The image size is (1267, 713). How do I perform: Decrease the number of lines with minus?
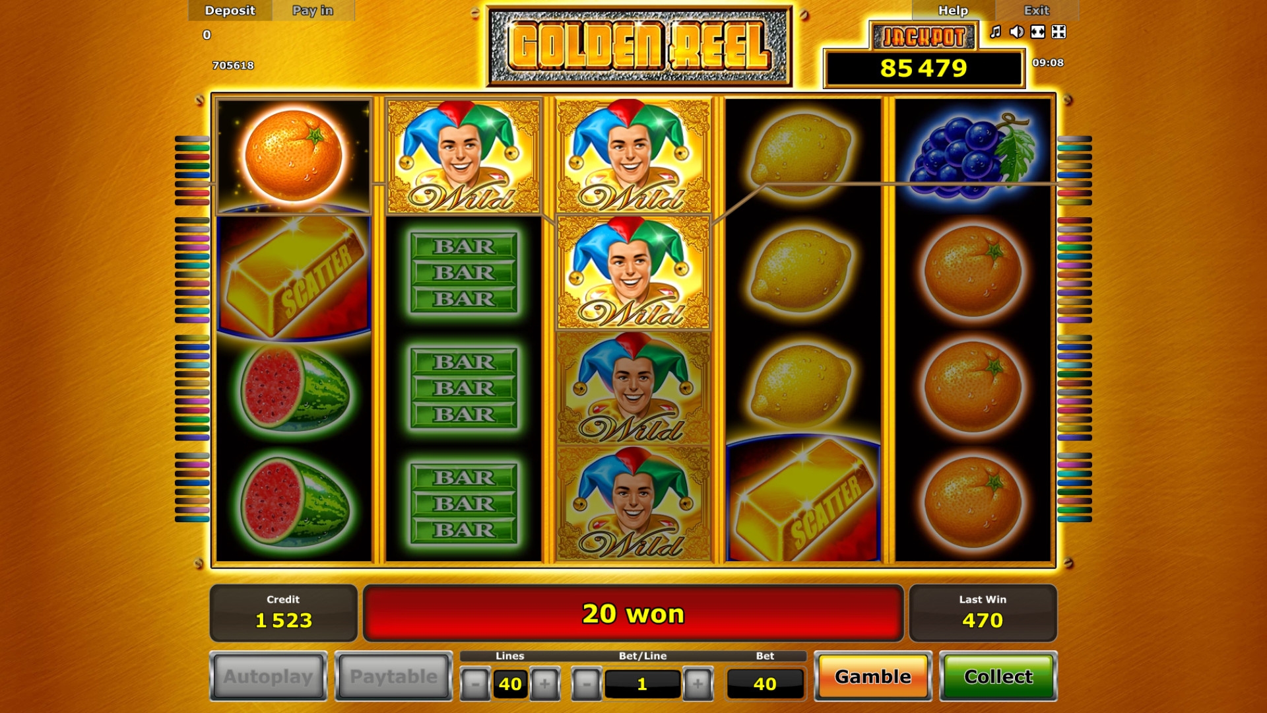tap(475, 683)
